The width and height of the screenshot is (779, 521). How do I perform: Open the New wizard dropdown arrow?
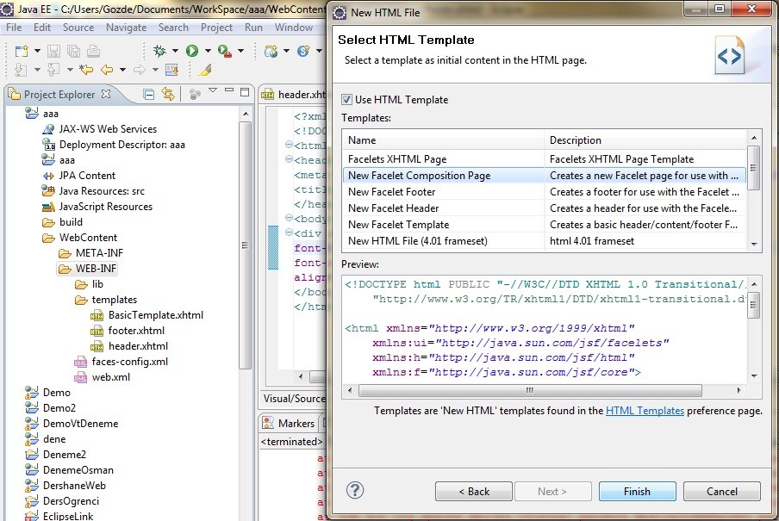point(37,51)
